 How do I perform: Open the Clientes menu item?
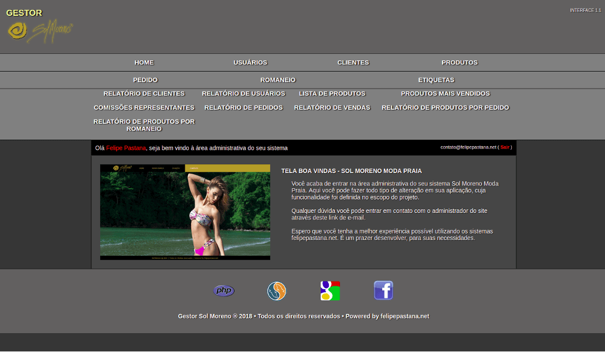(x=353, y=63)
